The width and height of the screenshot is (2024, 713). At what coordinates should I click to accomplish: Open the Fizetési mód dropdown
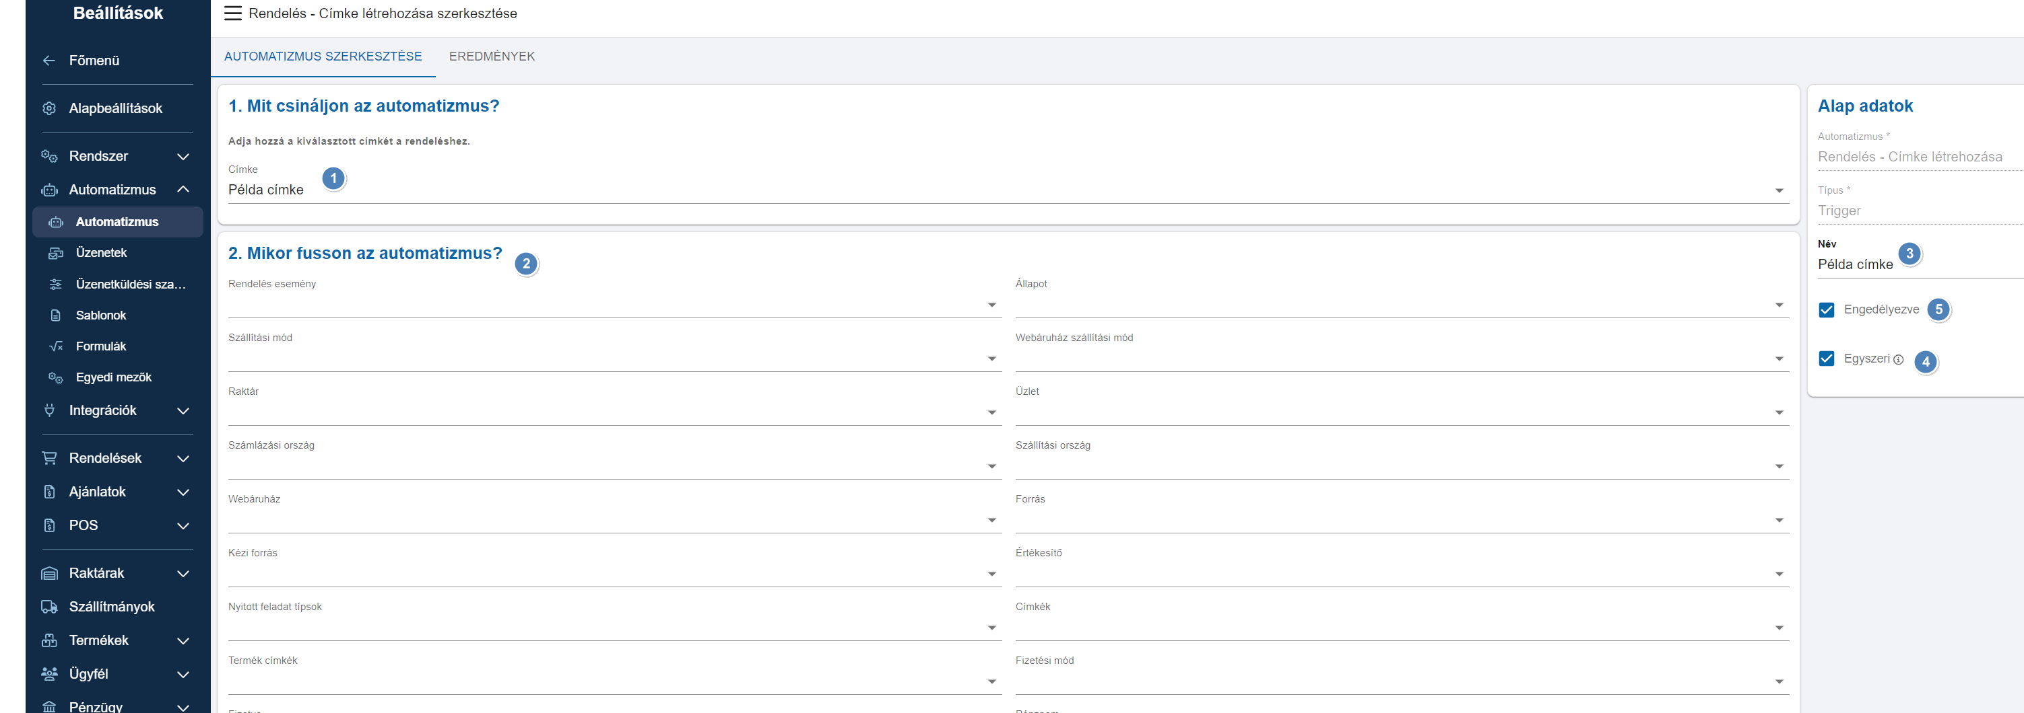coord(1402,681)
